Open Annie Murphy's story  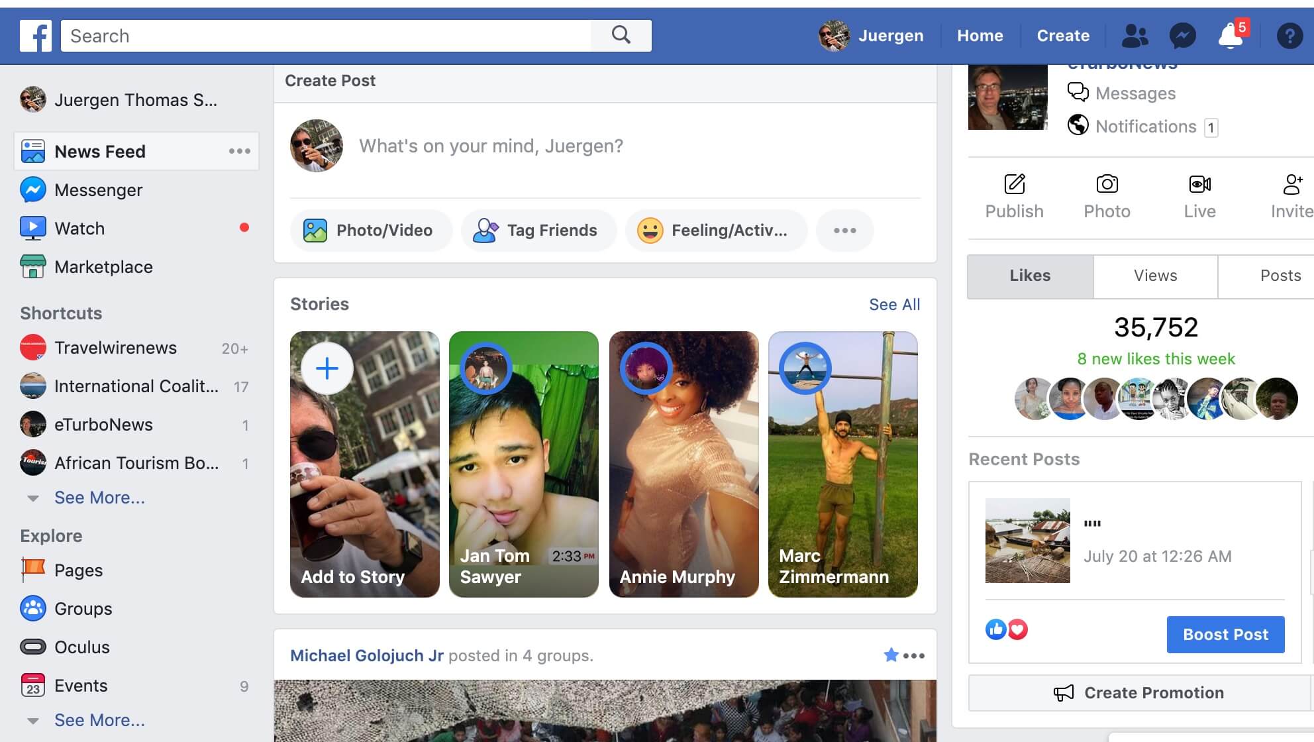pos(683,464)
